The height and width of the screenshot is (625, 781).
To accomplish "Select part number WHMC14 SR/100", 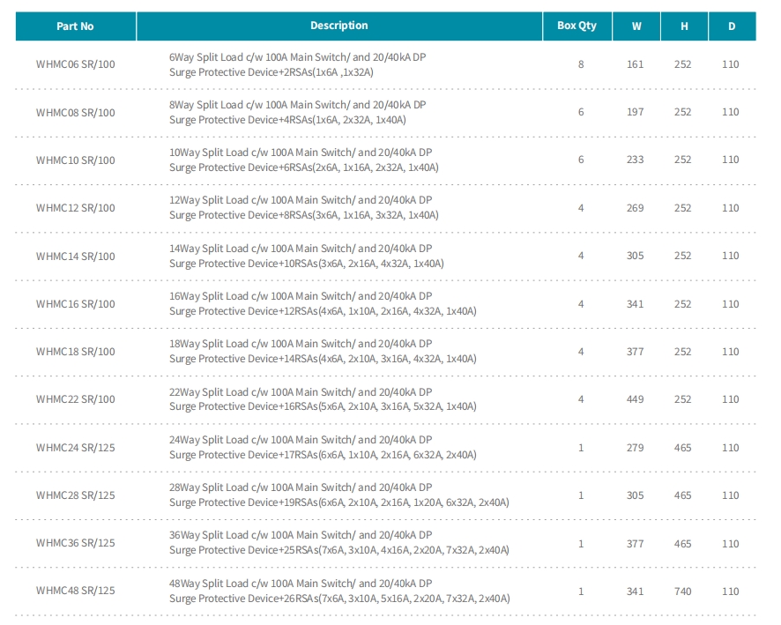I will point(75,256).
